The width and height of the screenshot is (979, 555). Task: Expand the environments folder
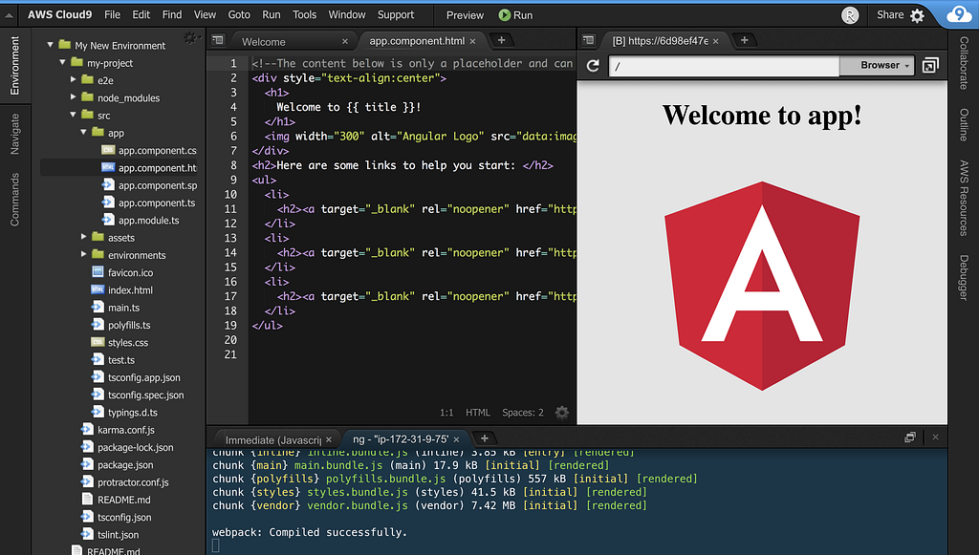(x=84, y=255)
